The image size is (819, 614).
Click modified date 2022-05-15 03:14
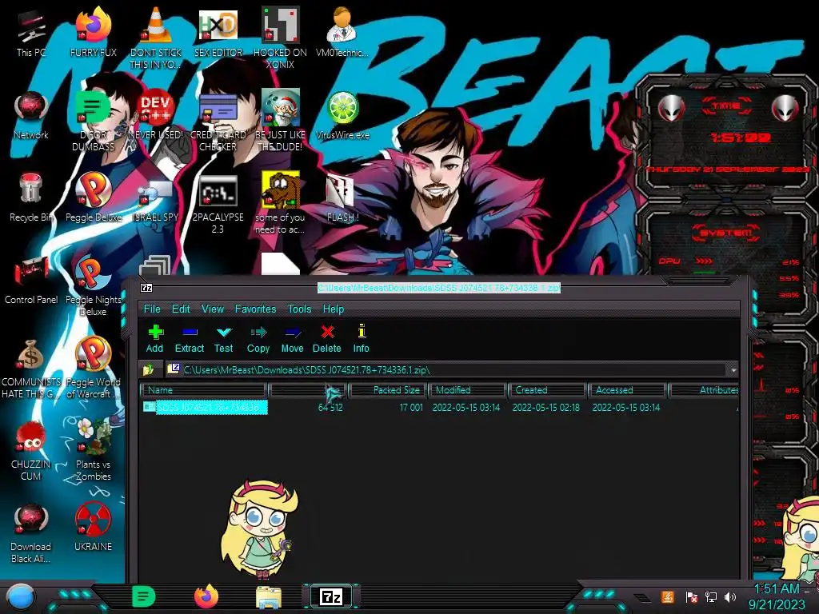pos(466,408)
